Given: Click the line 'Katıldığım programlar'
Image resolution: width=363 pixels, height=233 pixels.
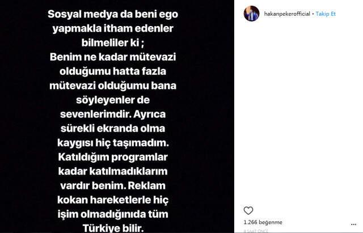Looking at the screenshot, I should click(x=113, y=157).
